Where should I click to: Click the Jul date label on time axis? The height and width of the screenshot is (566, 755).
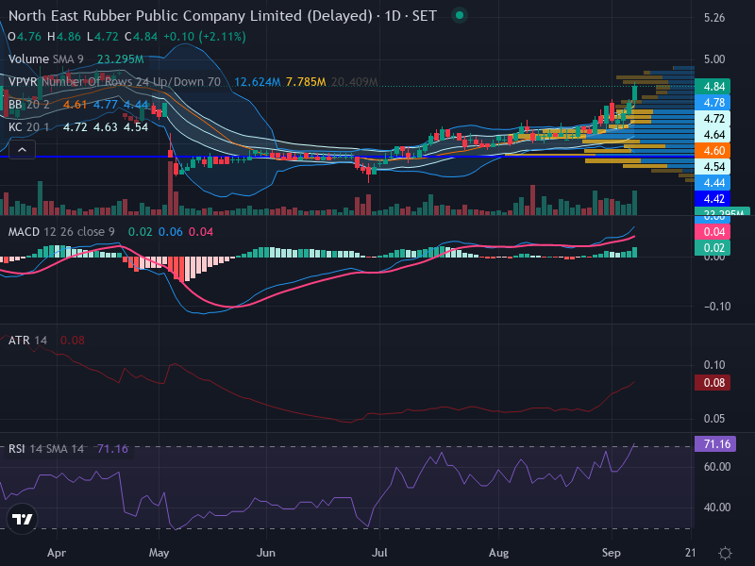coord(379,553)
